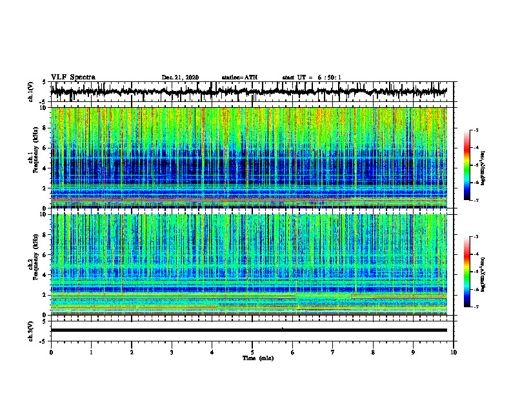This screenshot has height=395, width=511.
Task: Click the ch.1 spectrogram "2" kHz tick label
Action: click(45, 188)
